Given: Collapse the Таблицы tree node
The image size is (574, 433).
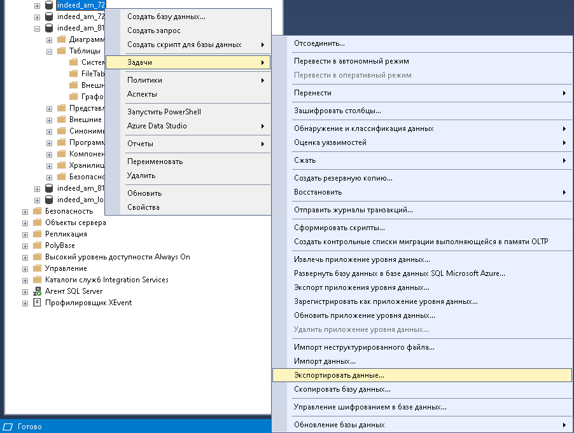Looking at the screenshot, I should (x=49, y=51).
